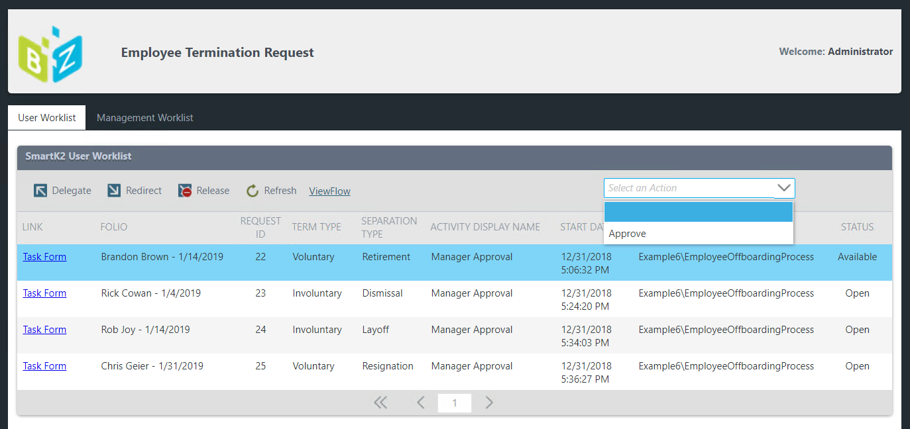910x429 pixels.
Task: Click Layoff separation type cell
Action: 376,330
